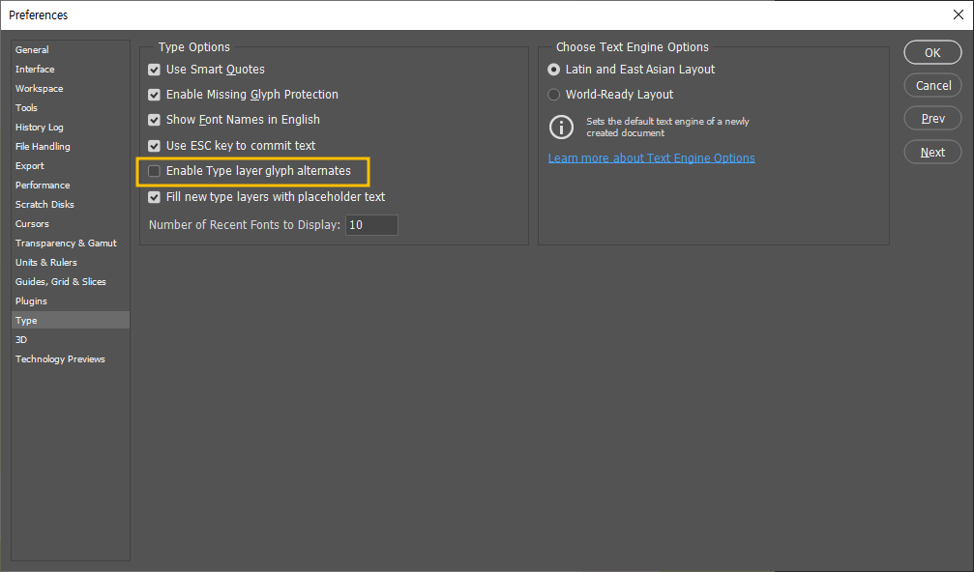Select Latin and East Asian Layout
This screenshot has width=974, height=572.
[x=553, y=70]
